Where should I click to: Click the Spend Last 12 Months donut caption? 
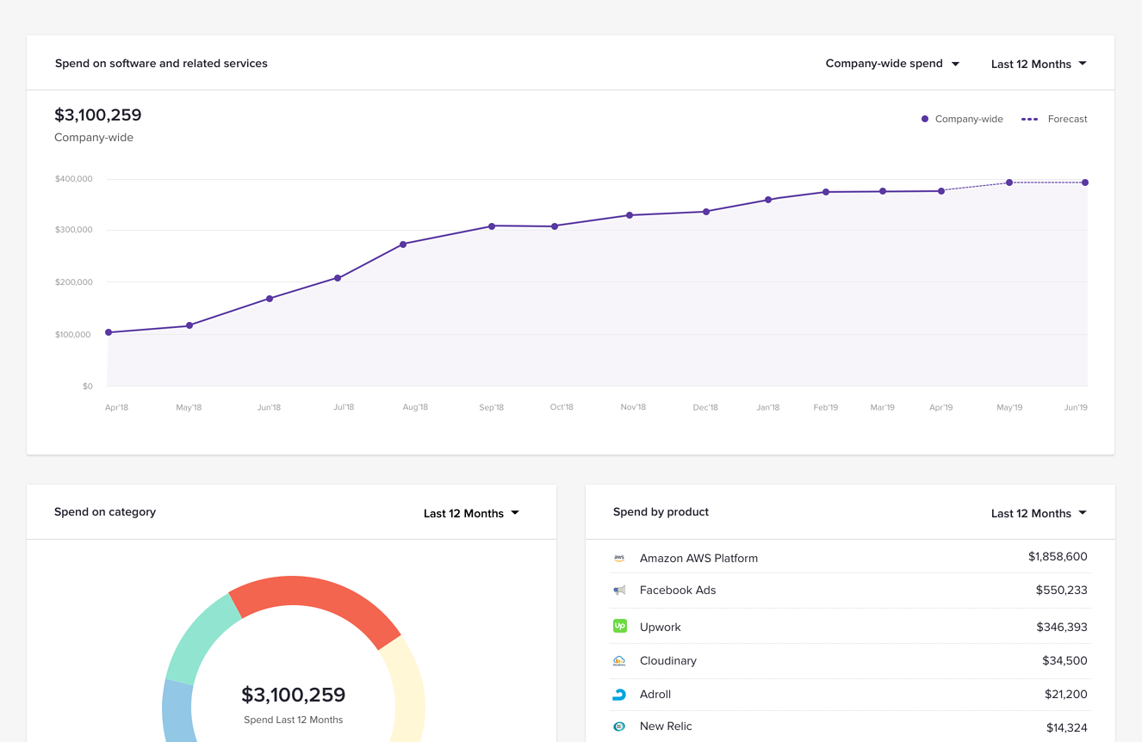pyautogui.click(x=294, y=720)
